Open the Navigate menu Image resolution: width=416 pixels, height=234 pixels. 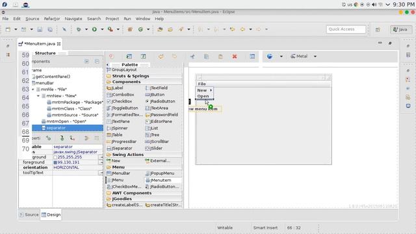point(73,19)
